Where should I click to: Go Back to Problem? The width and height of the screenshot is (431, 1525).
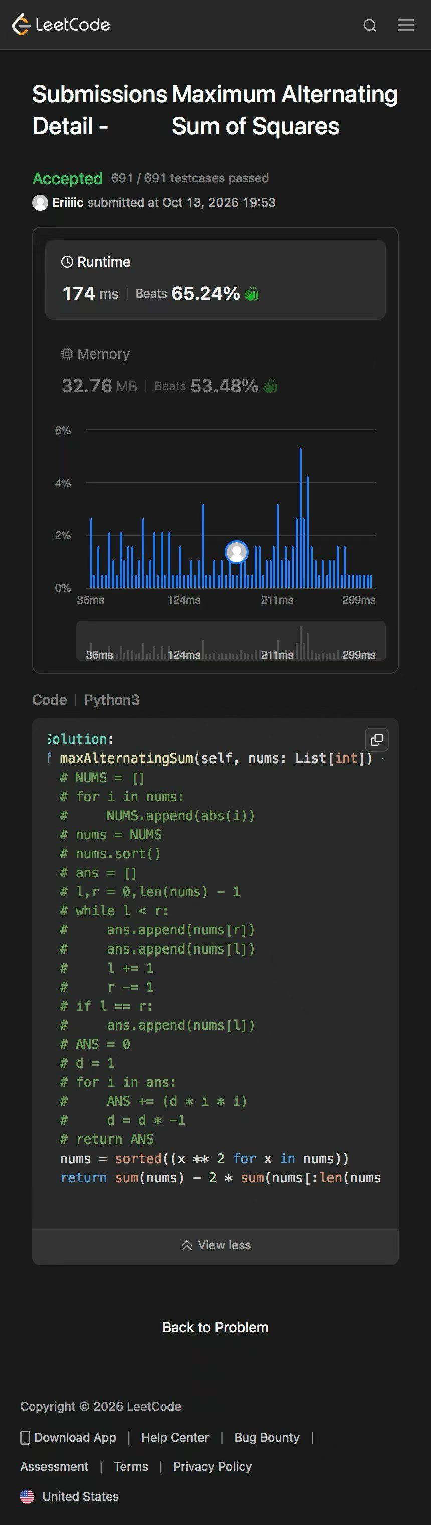pyautogui.click(x=215, y=1328)
